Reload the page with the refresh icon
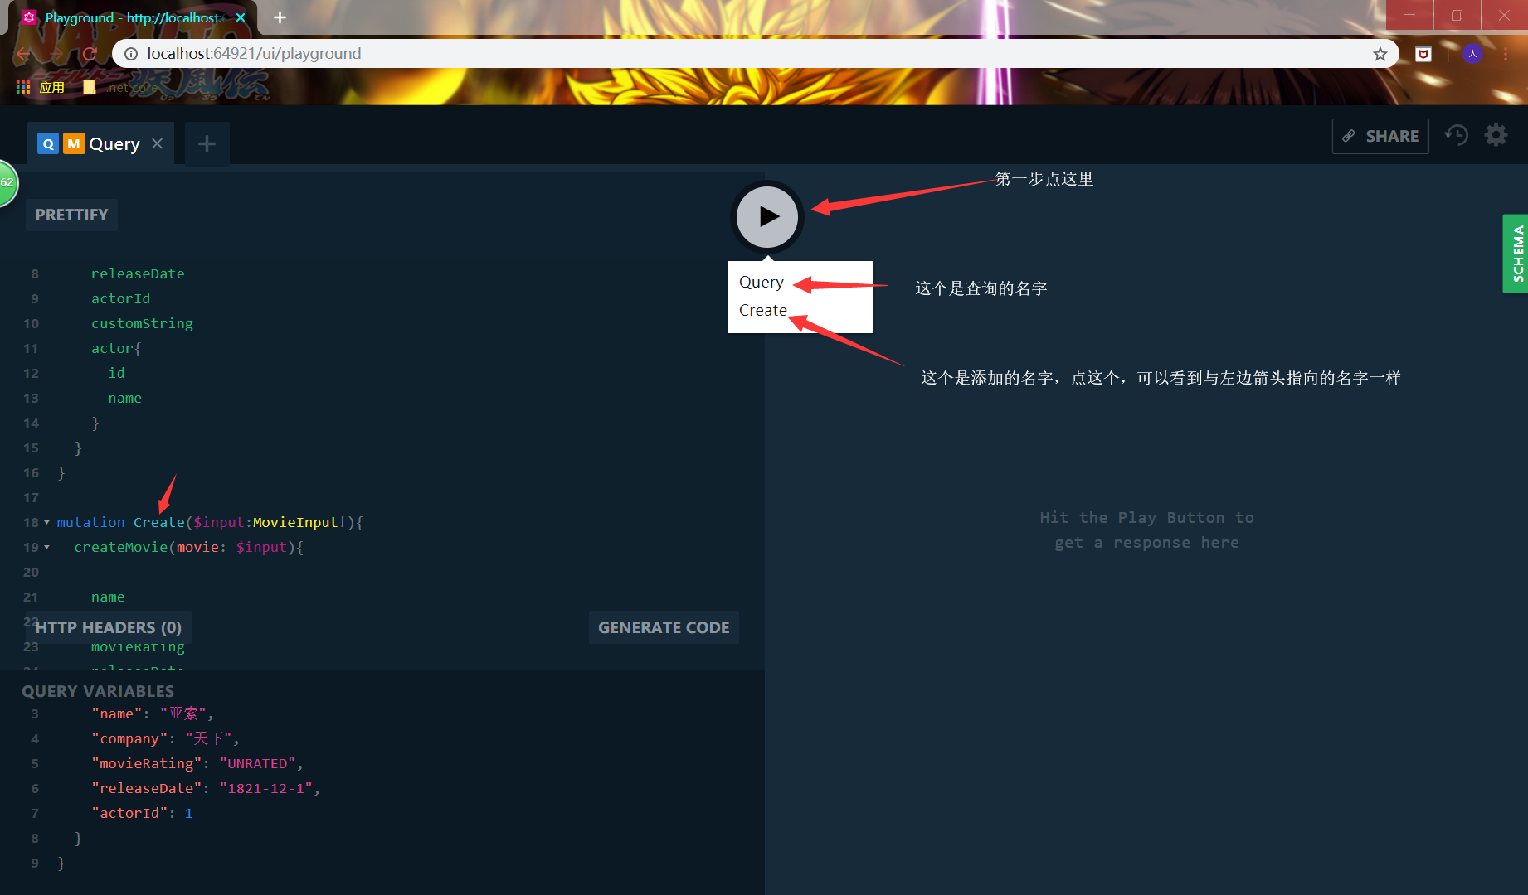This screenshot has height=895, width=1528. (90, 54)
